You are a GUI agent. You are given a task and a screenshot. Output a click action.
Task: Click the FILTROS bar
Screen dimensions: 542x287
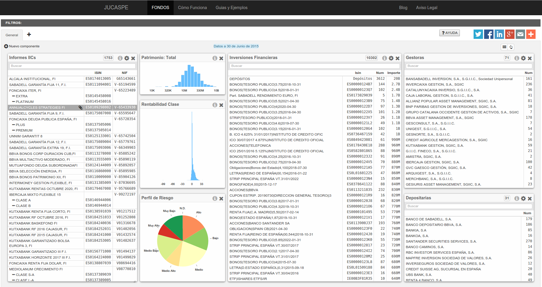[x=271, y=23]
